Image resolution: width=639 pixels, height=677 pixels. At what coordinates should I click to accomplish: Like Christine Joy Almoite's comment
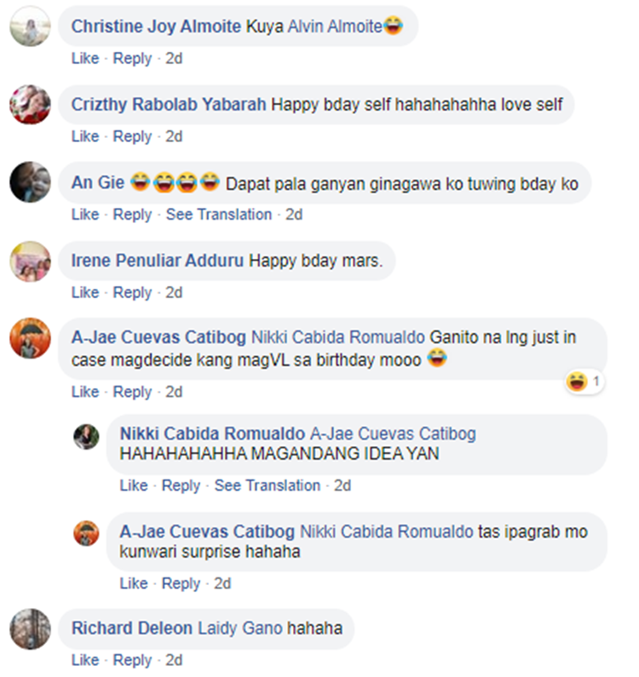85,58
